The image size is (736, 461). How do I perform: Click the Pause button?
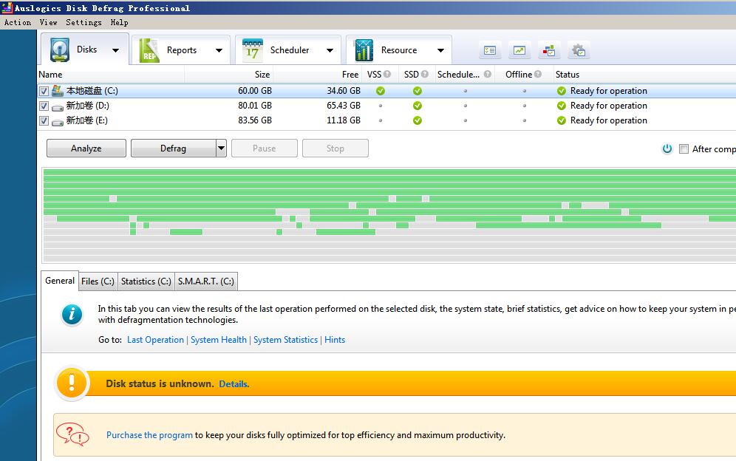tap(265, 148)
